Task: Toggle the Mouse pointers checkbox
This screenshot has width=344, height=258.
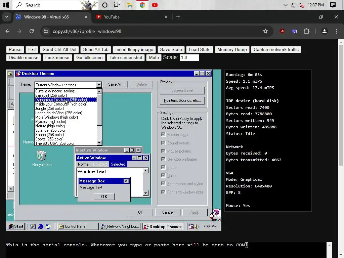Action: point(163,151)
